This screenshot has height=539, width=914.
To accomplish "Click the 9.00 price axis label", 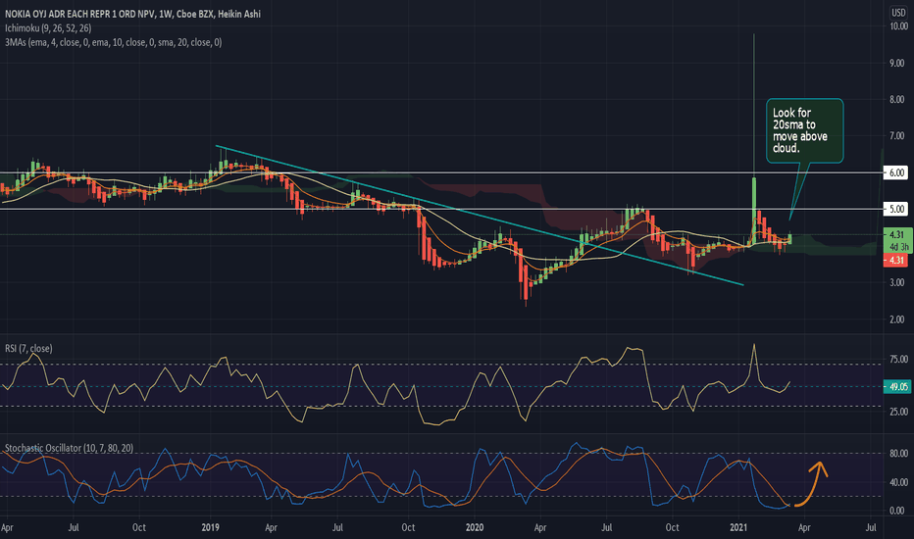I will [x=896, y=63].
